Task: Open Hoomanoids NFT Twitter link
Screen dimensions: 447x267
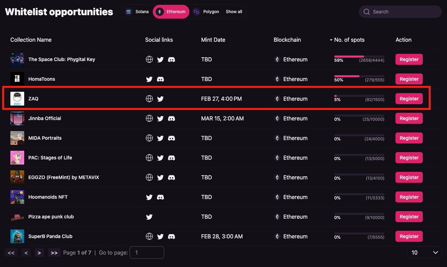Action: tap(149, 197)
